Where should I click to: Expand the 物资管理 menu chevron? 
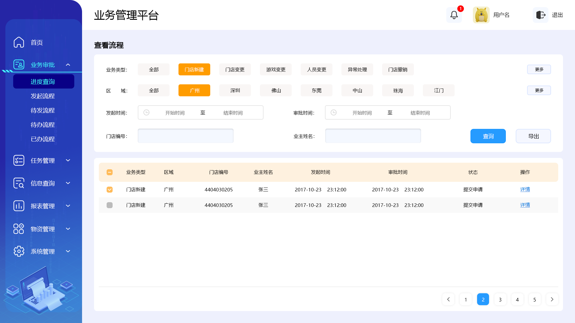point(68,229)
